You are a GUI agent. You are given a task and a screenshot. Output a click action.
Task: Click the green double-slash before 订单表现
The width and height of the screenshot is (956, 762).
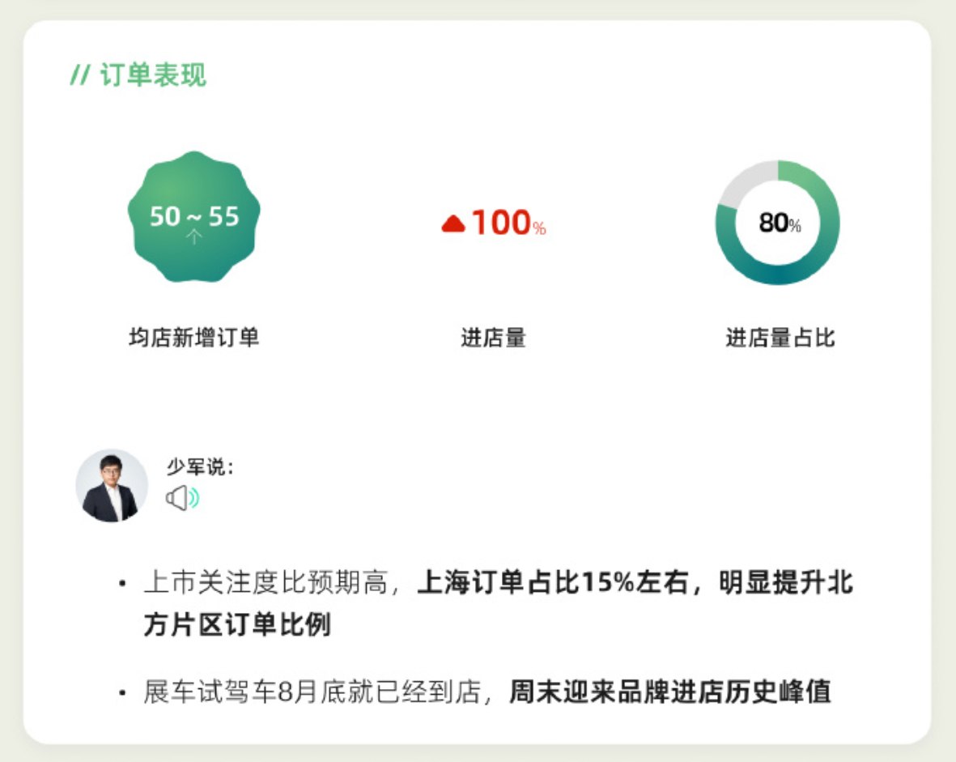tap(80, 75)
